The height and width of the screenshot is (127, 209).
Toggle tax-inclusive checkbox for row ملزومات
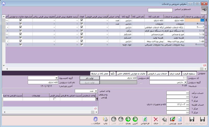pos(21,24)
